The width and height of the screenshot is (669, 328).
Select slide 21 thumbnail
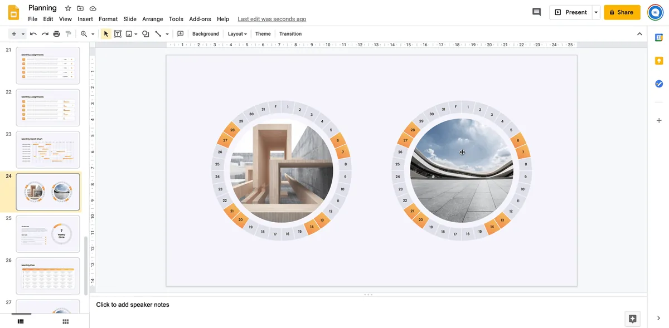pos(48,66)
